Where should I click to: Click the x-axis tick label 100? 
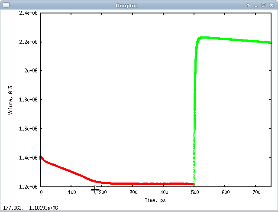72,192
